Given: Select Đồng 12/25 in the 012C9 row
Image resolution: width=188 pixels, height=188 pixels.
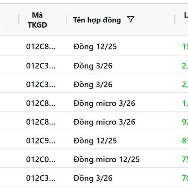Looking at the screenshot, I should (95, 141).
